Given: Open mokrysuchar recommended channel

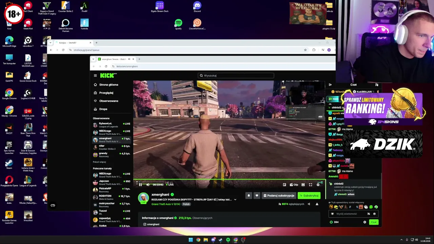Looking at the screenshot, I should 112,205.
